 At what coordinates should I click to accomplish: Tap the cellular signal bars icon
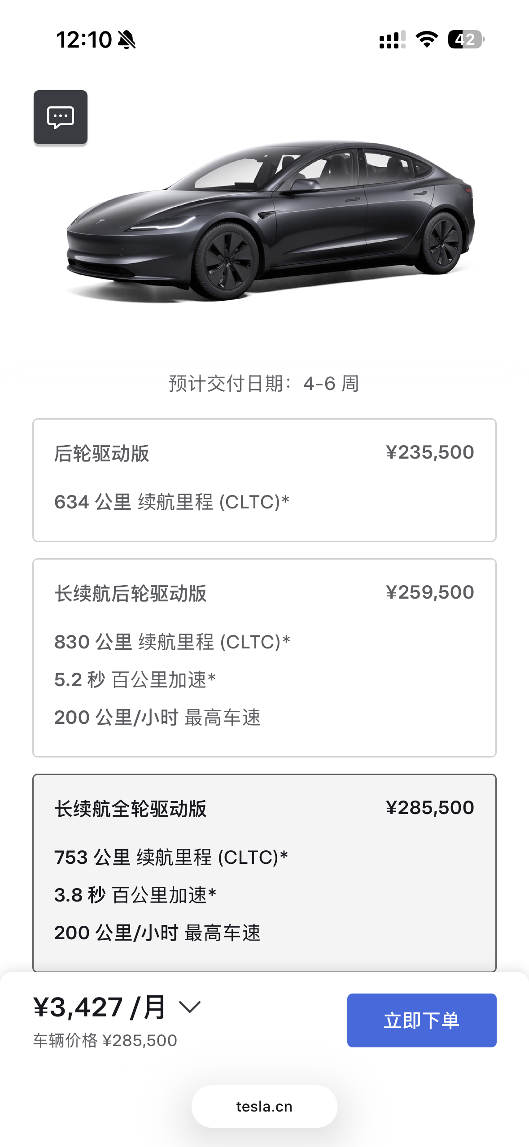click(x=392, y=39)
